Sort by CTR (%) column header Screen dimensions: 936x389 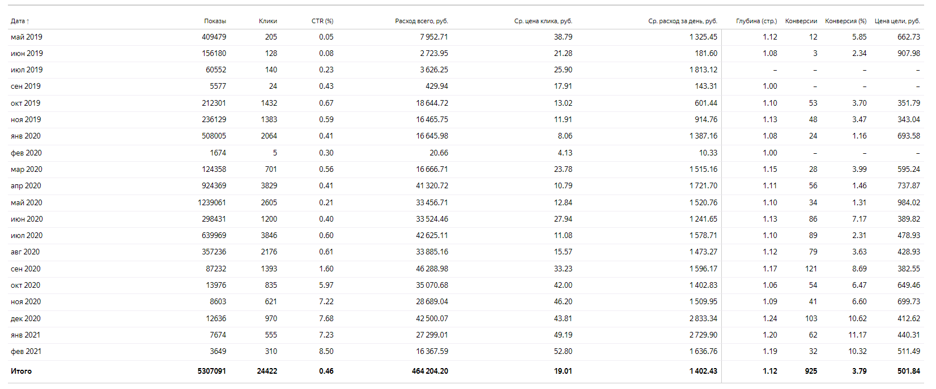coord(322,21)
